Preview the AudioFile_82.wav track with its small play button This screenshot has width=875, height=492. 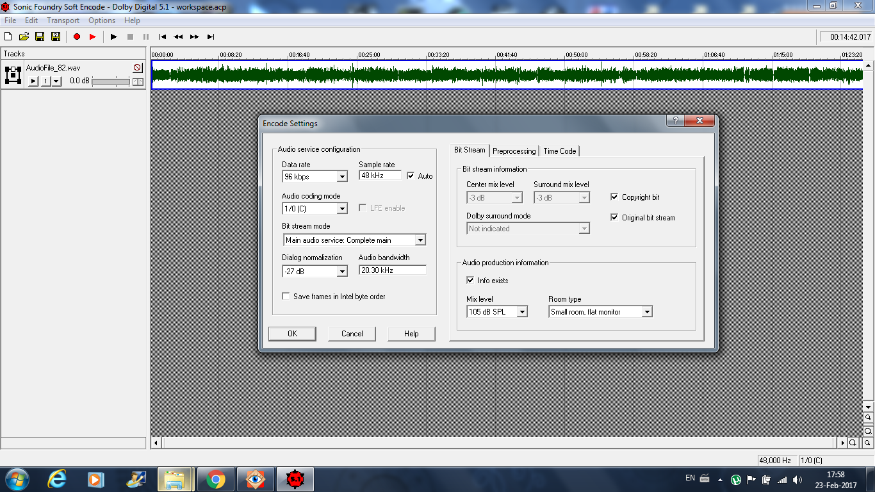pos(34,81)
